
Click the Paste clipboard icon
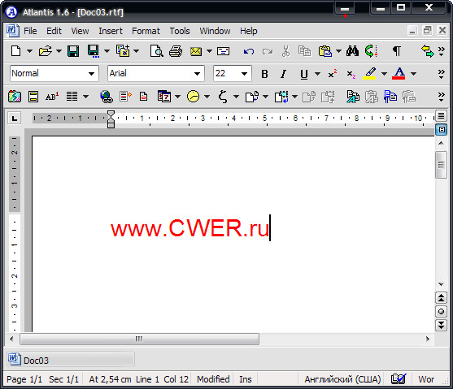(x=325, y=51)
